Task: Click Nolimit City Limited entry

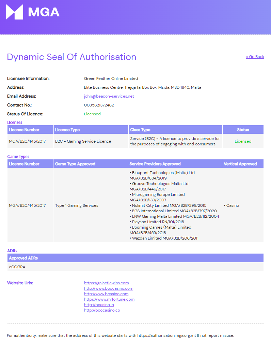Action: click(168, 205)
